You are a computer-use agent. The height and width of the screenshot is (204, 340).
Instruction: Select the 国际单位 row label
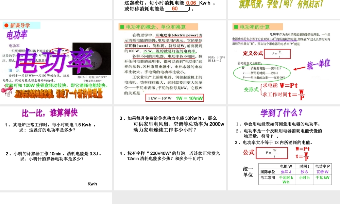pyautogui.click(x=268, y=172)
